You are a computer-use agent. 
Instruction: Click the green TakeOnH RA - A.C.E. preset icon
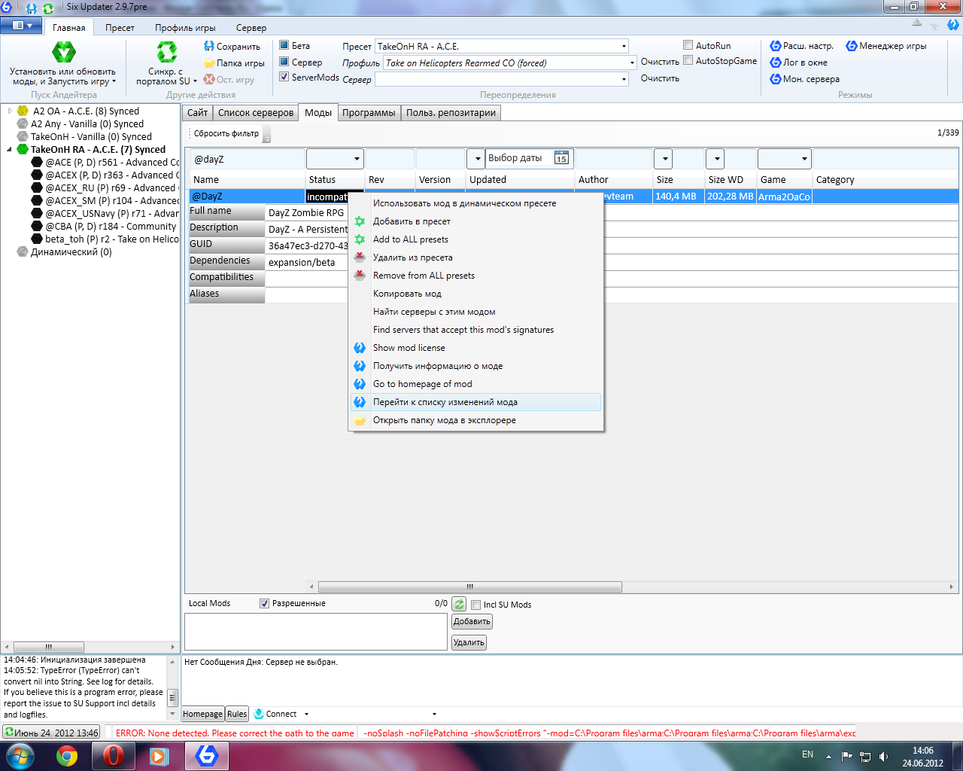click(x=23, y=149)
